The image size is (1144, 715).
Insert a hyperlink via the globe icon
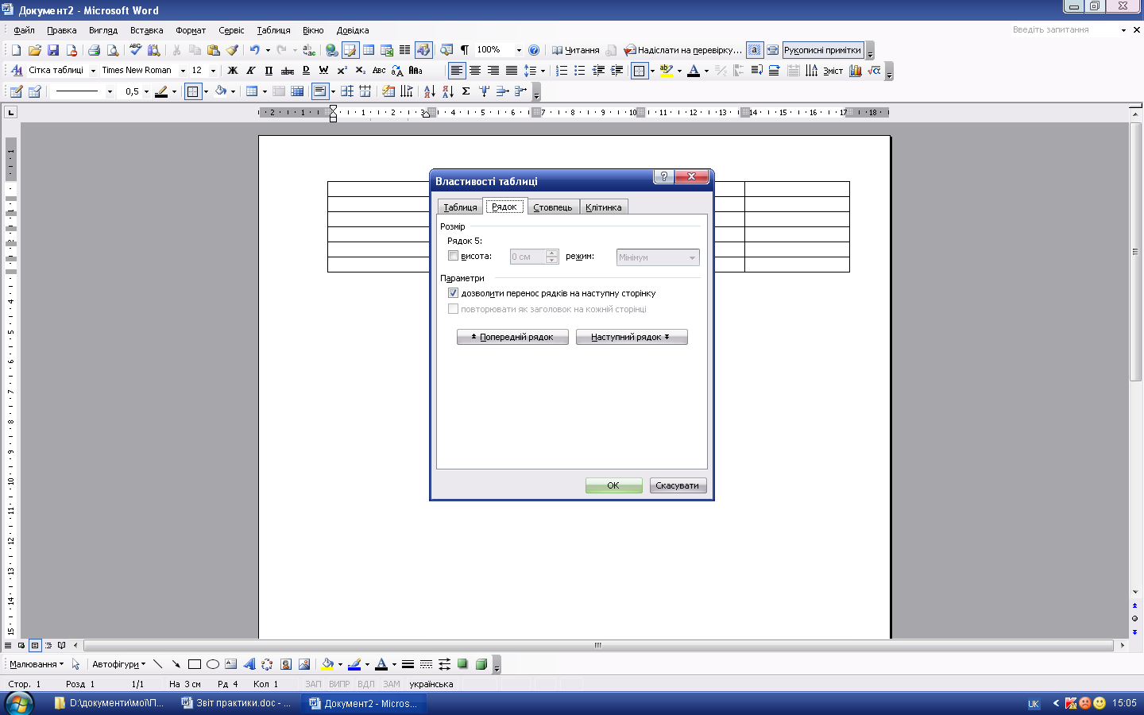332,50
